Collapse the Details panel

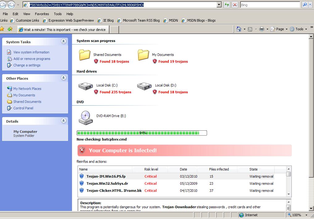point(63,121)
